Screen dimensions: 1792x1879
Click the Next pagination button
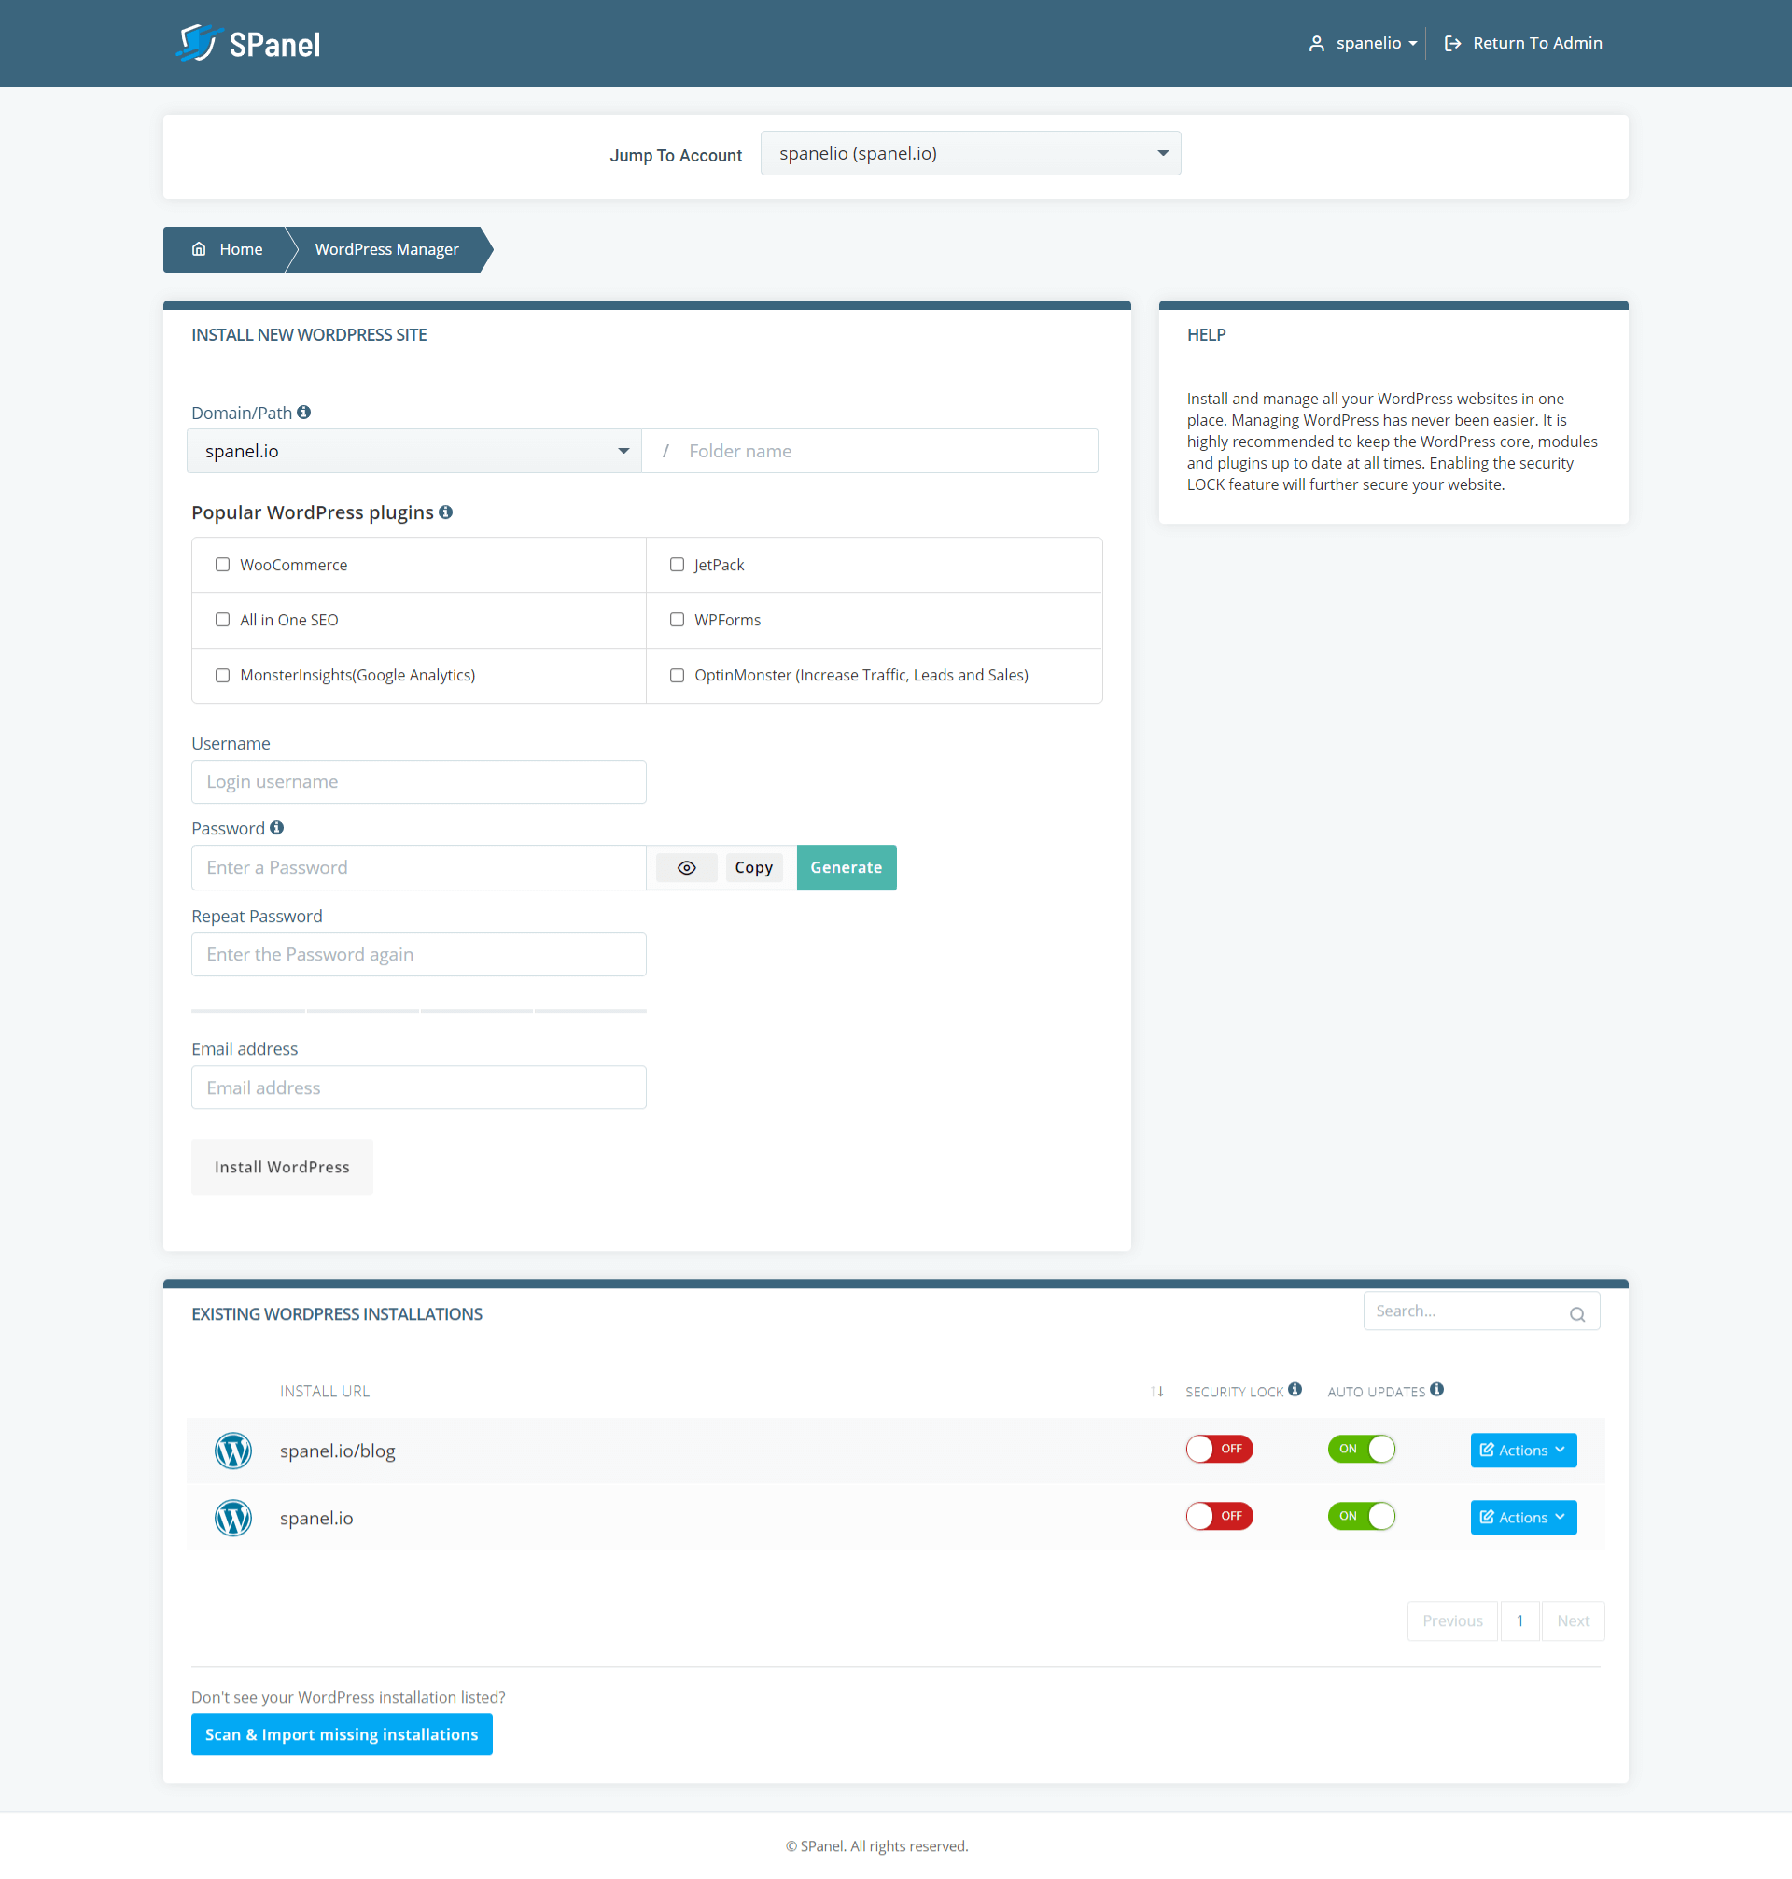[x=1573, y=1621]
